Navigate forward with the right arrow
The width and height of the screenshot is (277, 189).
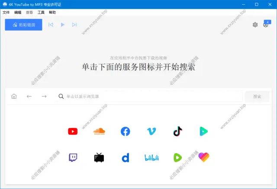coord(44,96)
